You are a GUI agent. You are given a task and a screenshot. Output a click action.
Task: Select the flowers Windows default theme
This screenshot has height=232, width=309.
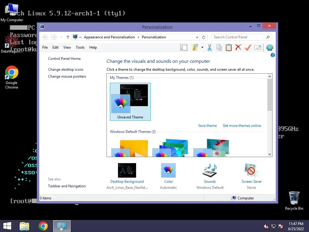(211, 148)
